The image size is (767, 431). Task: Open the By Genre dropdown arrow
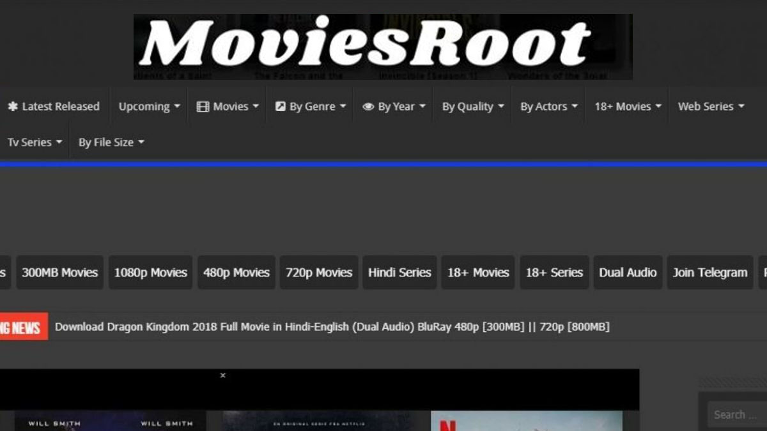343,107
